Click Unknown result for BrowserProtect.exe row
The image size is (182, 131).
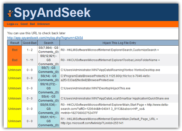point(15,78)
